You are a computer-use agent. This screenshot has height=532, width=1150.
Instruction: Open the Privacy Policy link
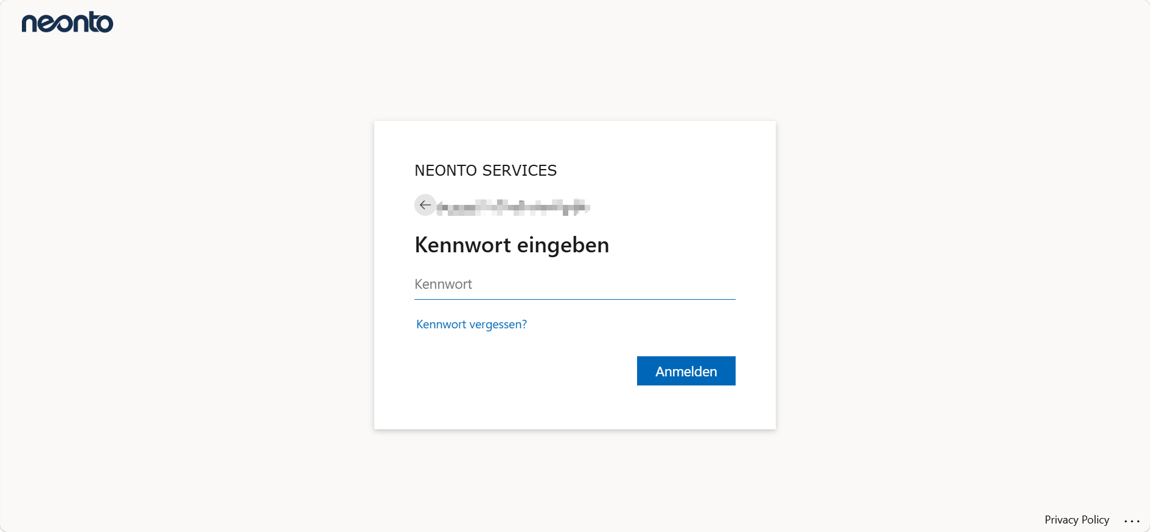point(1076,520)
